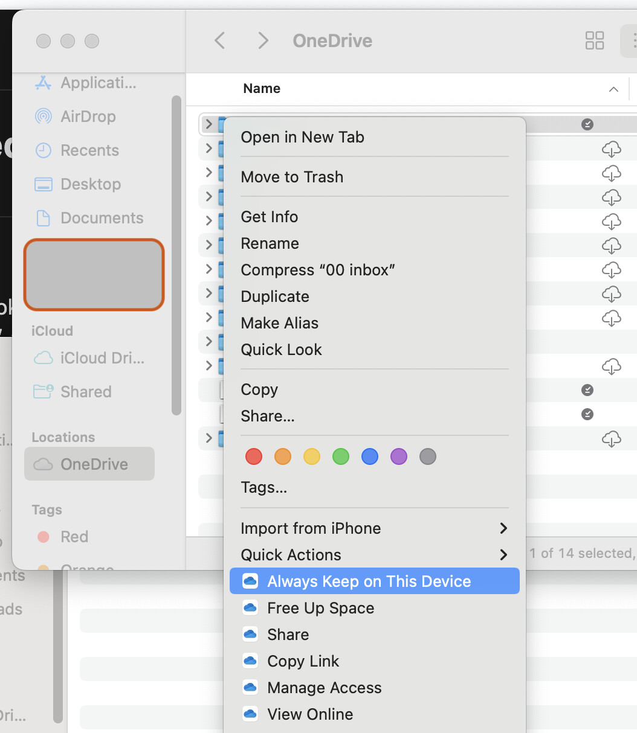Apply the orange tag color dot
637x733 pixels.
click(283, 456)
